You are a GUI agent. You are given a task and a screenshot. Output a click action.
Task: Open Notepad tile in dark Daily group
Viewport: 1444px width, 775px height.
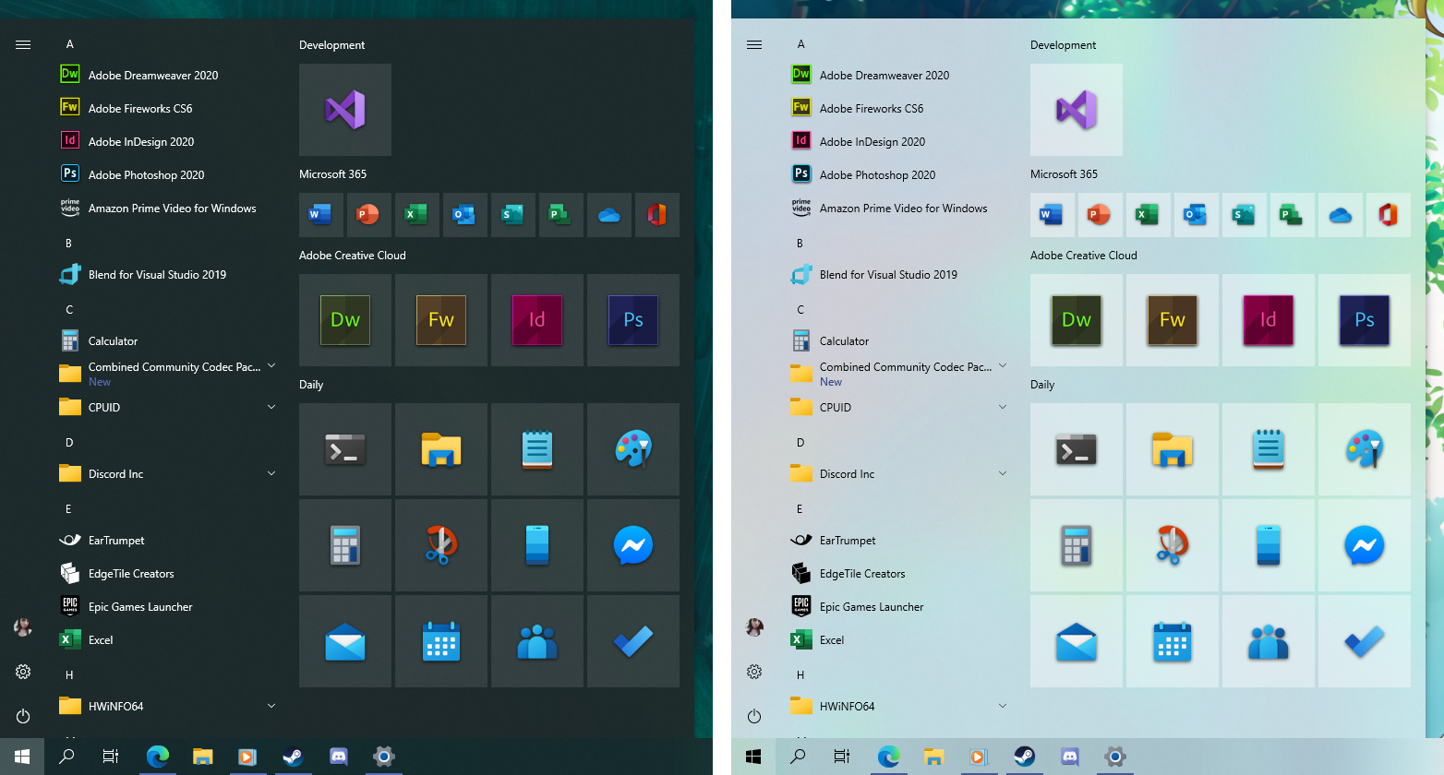[537, 449]
